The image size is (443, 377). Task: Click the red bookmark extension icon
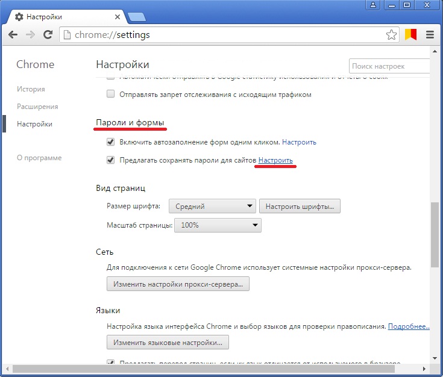pyautogui.click(x=410, y=35)
